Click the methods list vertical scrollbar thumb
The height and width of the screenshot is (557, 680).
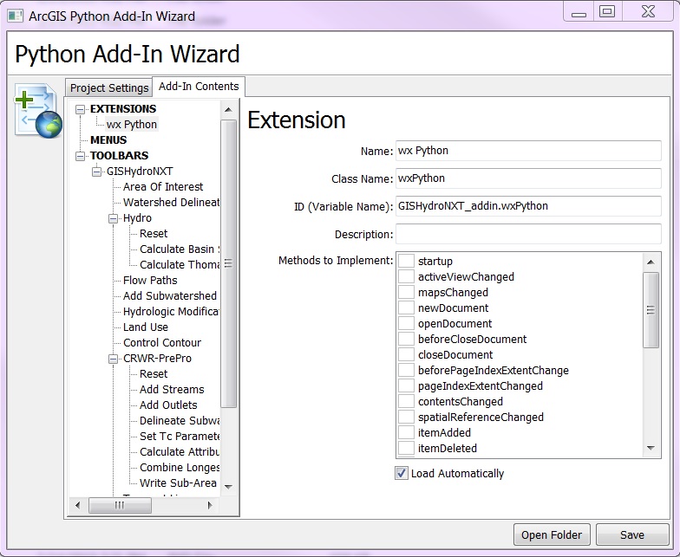[651, 310]
